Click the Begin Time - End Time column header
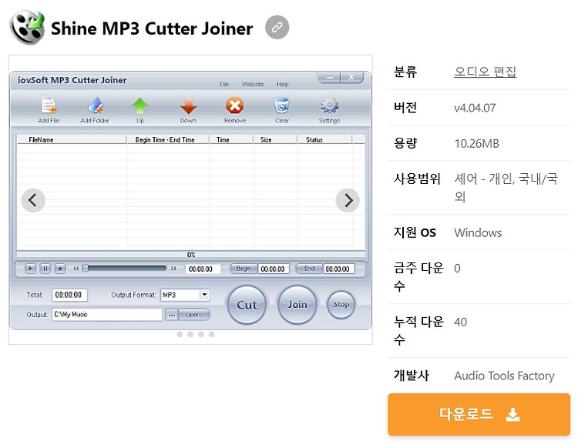578x441 pixels. coord(168,139)
